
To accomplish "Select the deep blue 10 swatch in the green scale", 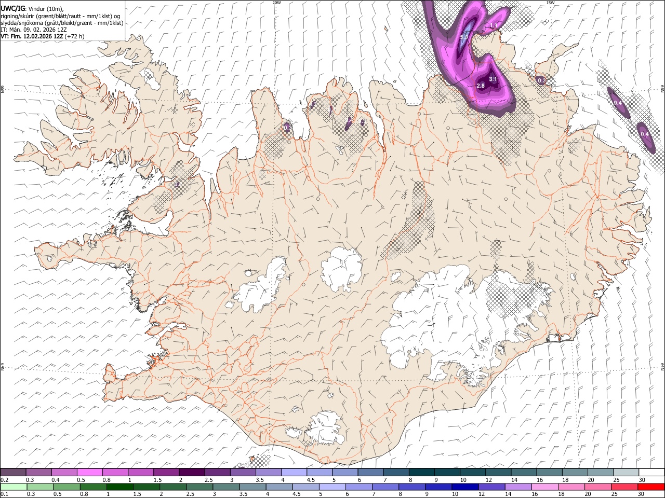I will [465, 487].
